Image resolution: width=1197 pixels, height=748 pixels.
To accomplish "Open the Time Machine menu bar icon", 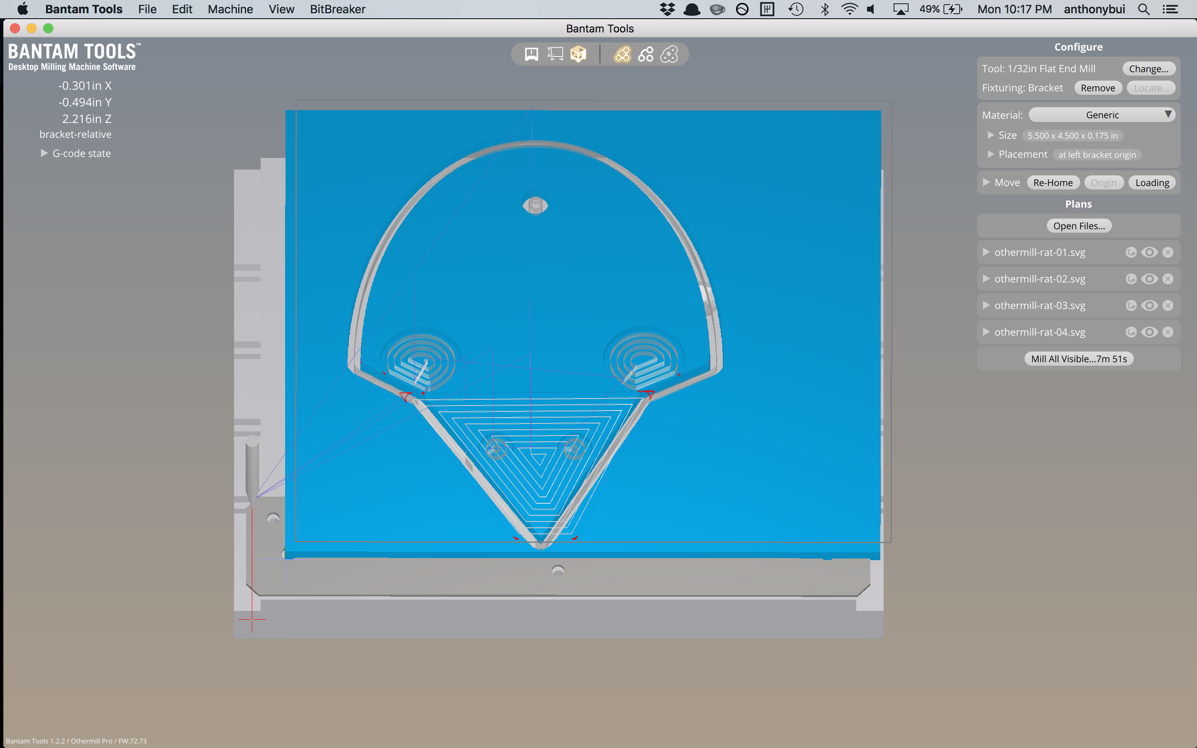I will 796,9.
